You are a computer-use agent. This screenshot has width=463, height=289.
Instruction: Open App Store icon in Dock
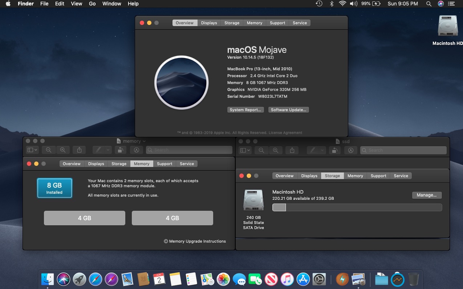pyautogui.click(x=303, y=279)
